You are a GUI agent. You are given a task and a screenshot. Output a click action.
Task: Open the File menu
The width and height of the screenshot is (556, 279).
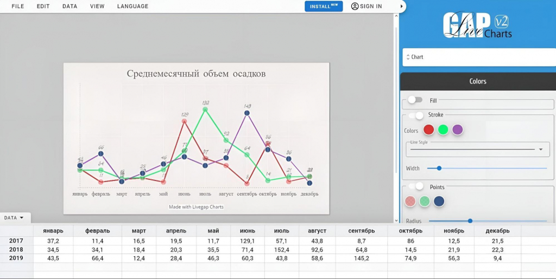click(18, 7)
